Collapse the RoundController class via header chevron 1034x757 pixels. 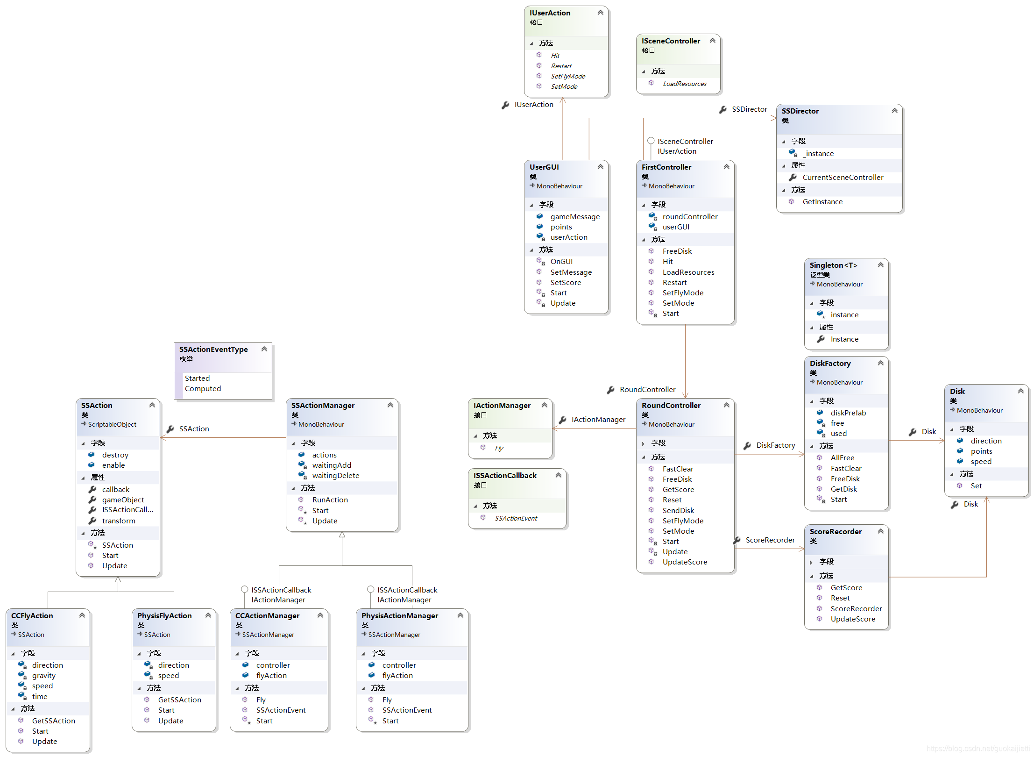[726, 405]
